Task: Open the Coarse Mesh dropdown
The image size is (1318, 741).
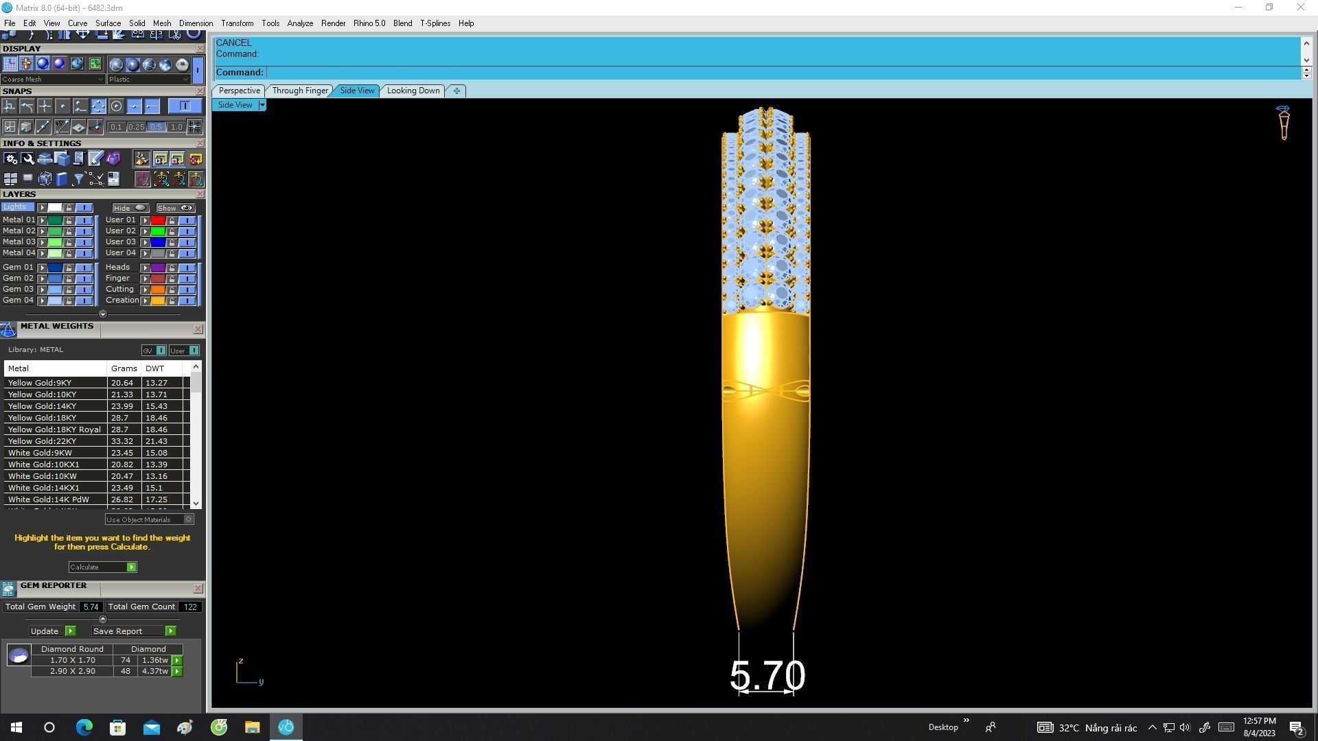Action: pos(53,80)
